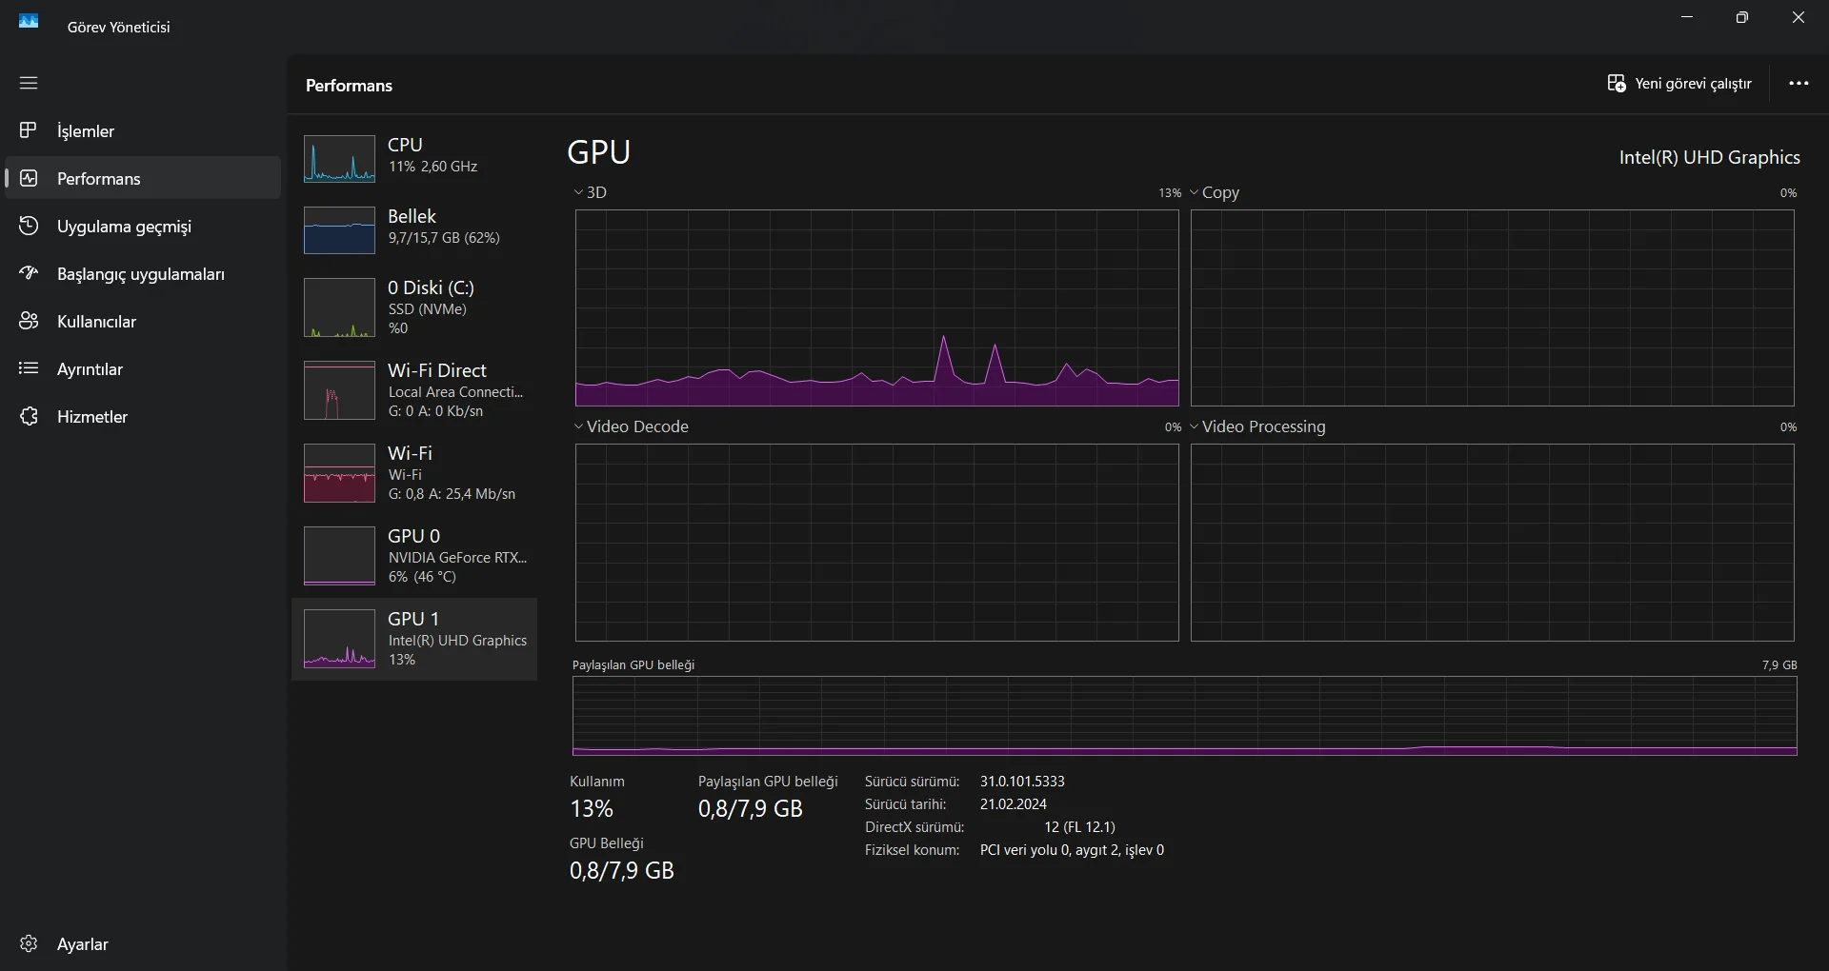Expand the 3D graph engine dropdown

point(579,192)
